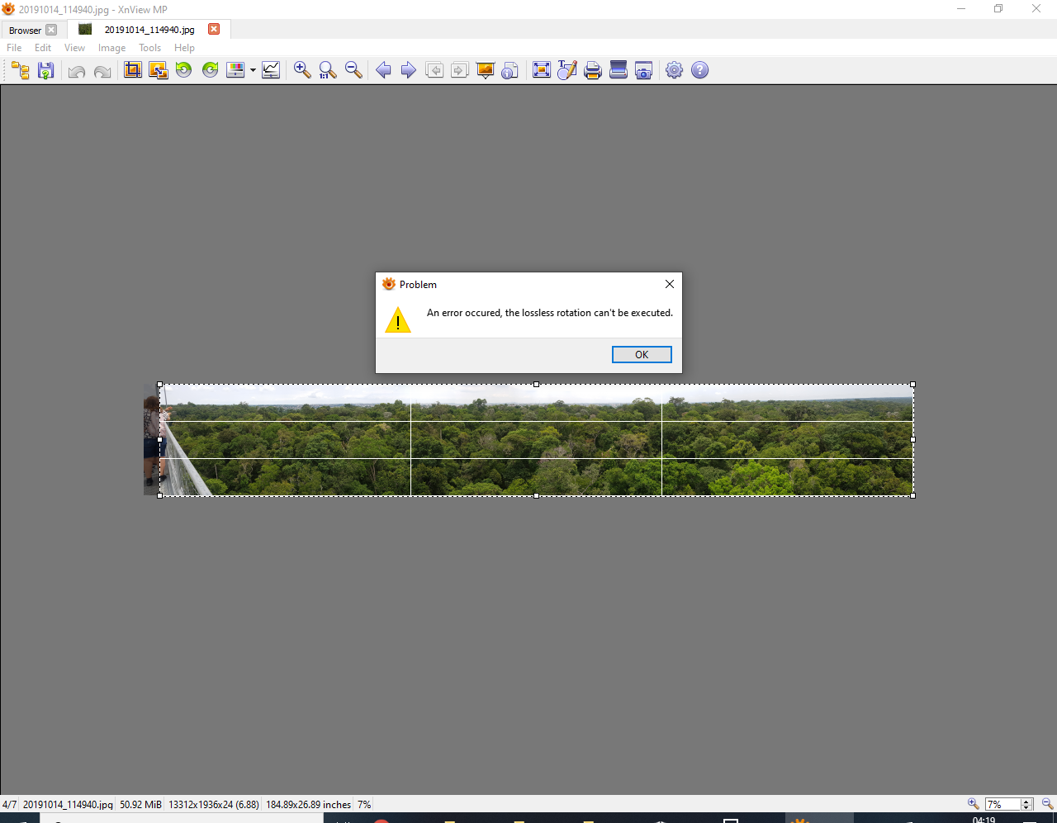1057x823 pixels.
Task: Close the Problem dialog with X
Action: click(x=670, y=284)
